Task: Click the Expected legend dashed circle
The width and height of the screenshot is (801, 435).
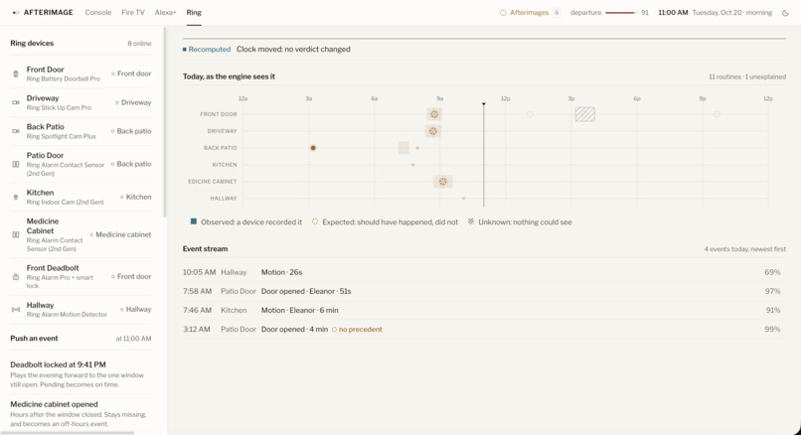Action: click(x=315, y=221)
